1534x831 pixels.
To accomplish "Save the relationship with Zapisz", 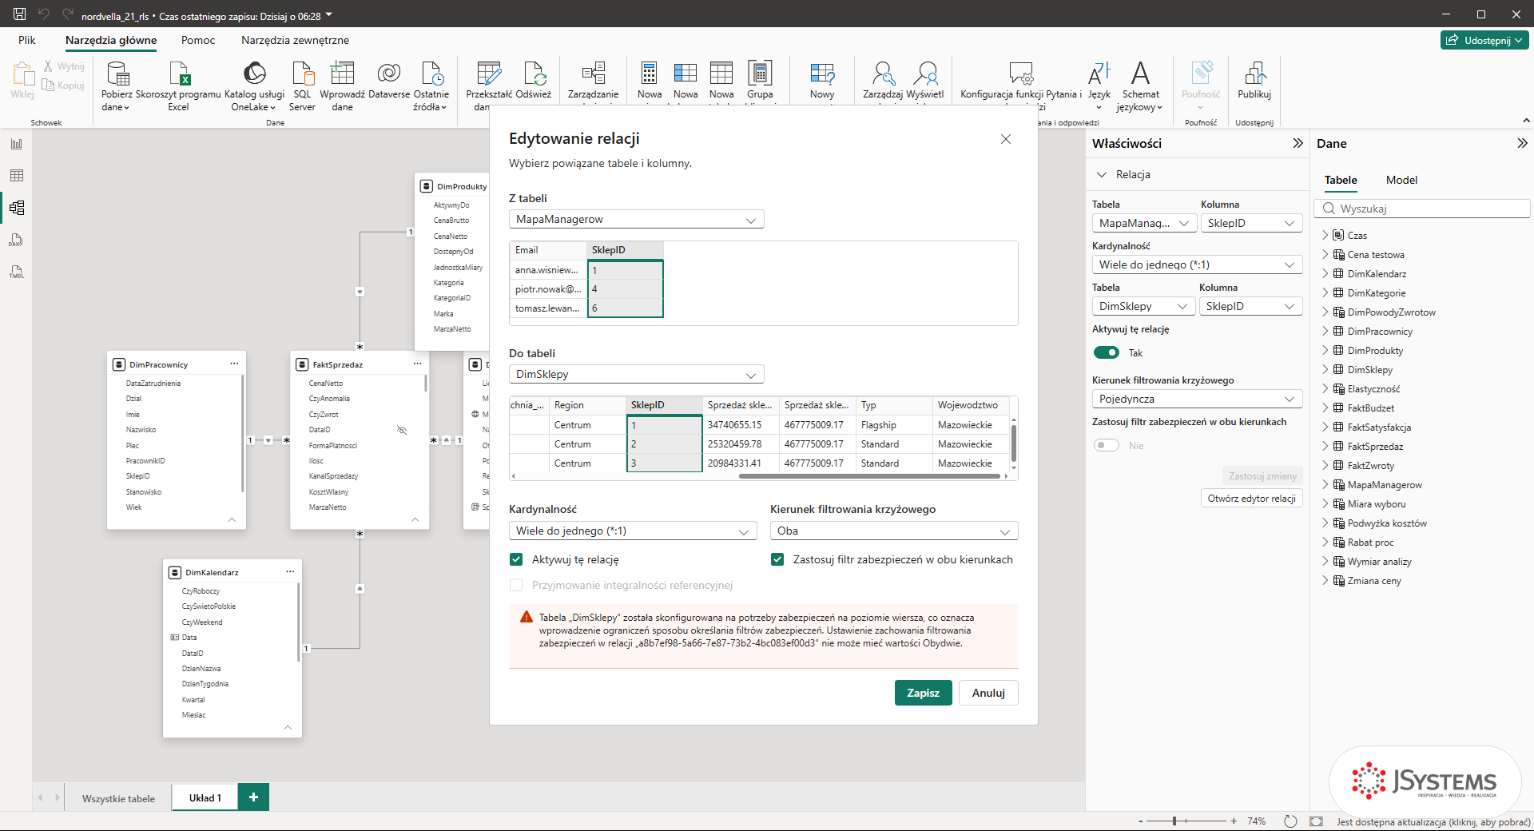I will pos(923,693).
